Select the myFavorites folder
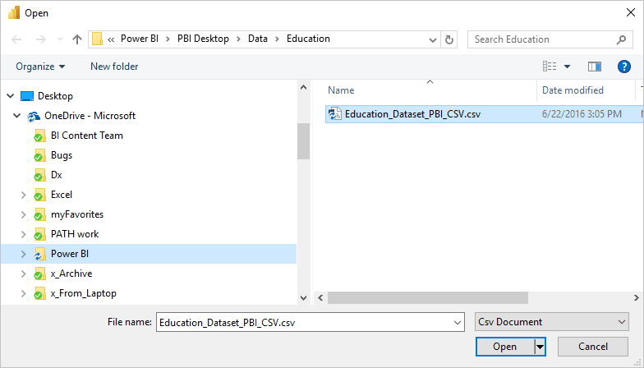The image size is (644, 368). click(x=77, y=214)
